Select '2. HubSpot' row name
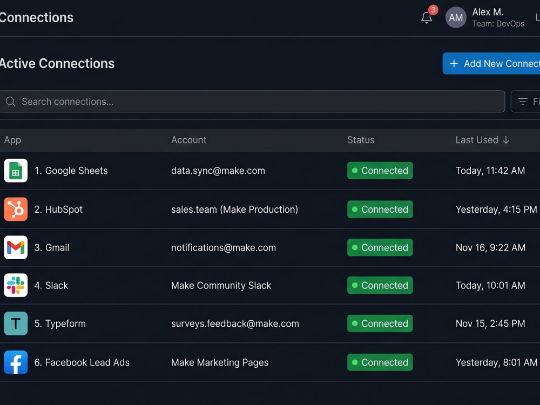This screenshot has width=540, height=405. coord(58,210)
